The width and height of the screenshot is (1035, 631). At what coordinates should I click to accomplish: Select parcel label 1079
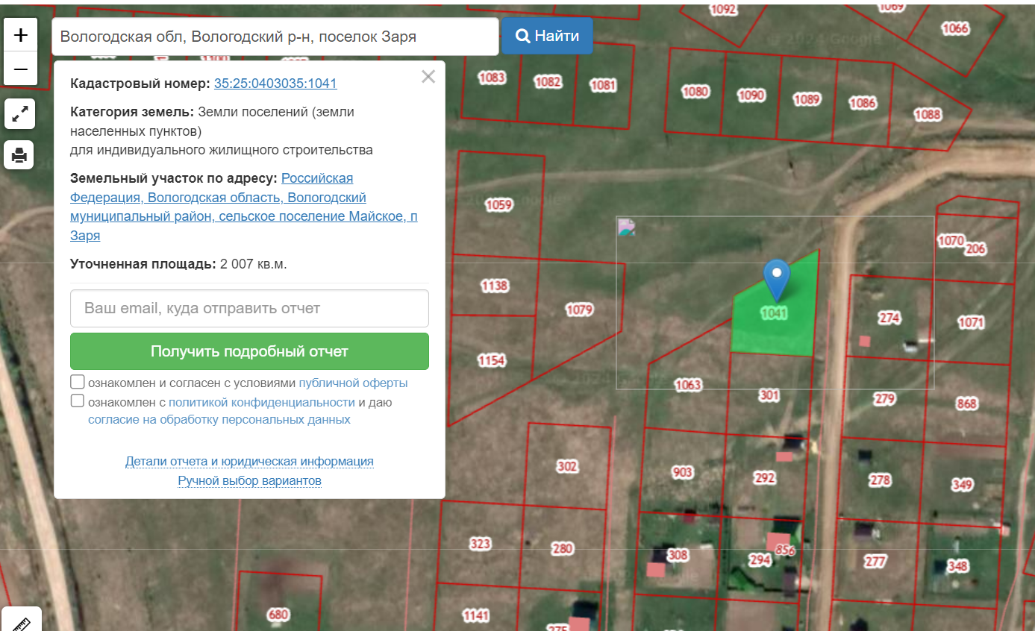(579, 310)
